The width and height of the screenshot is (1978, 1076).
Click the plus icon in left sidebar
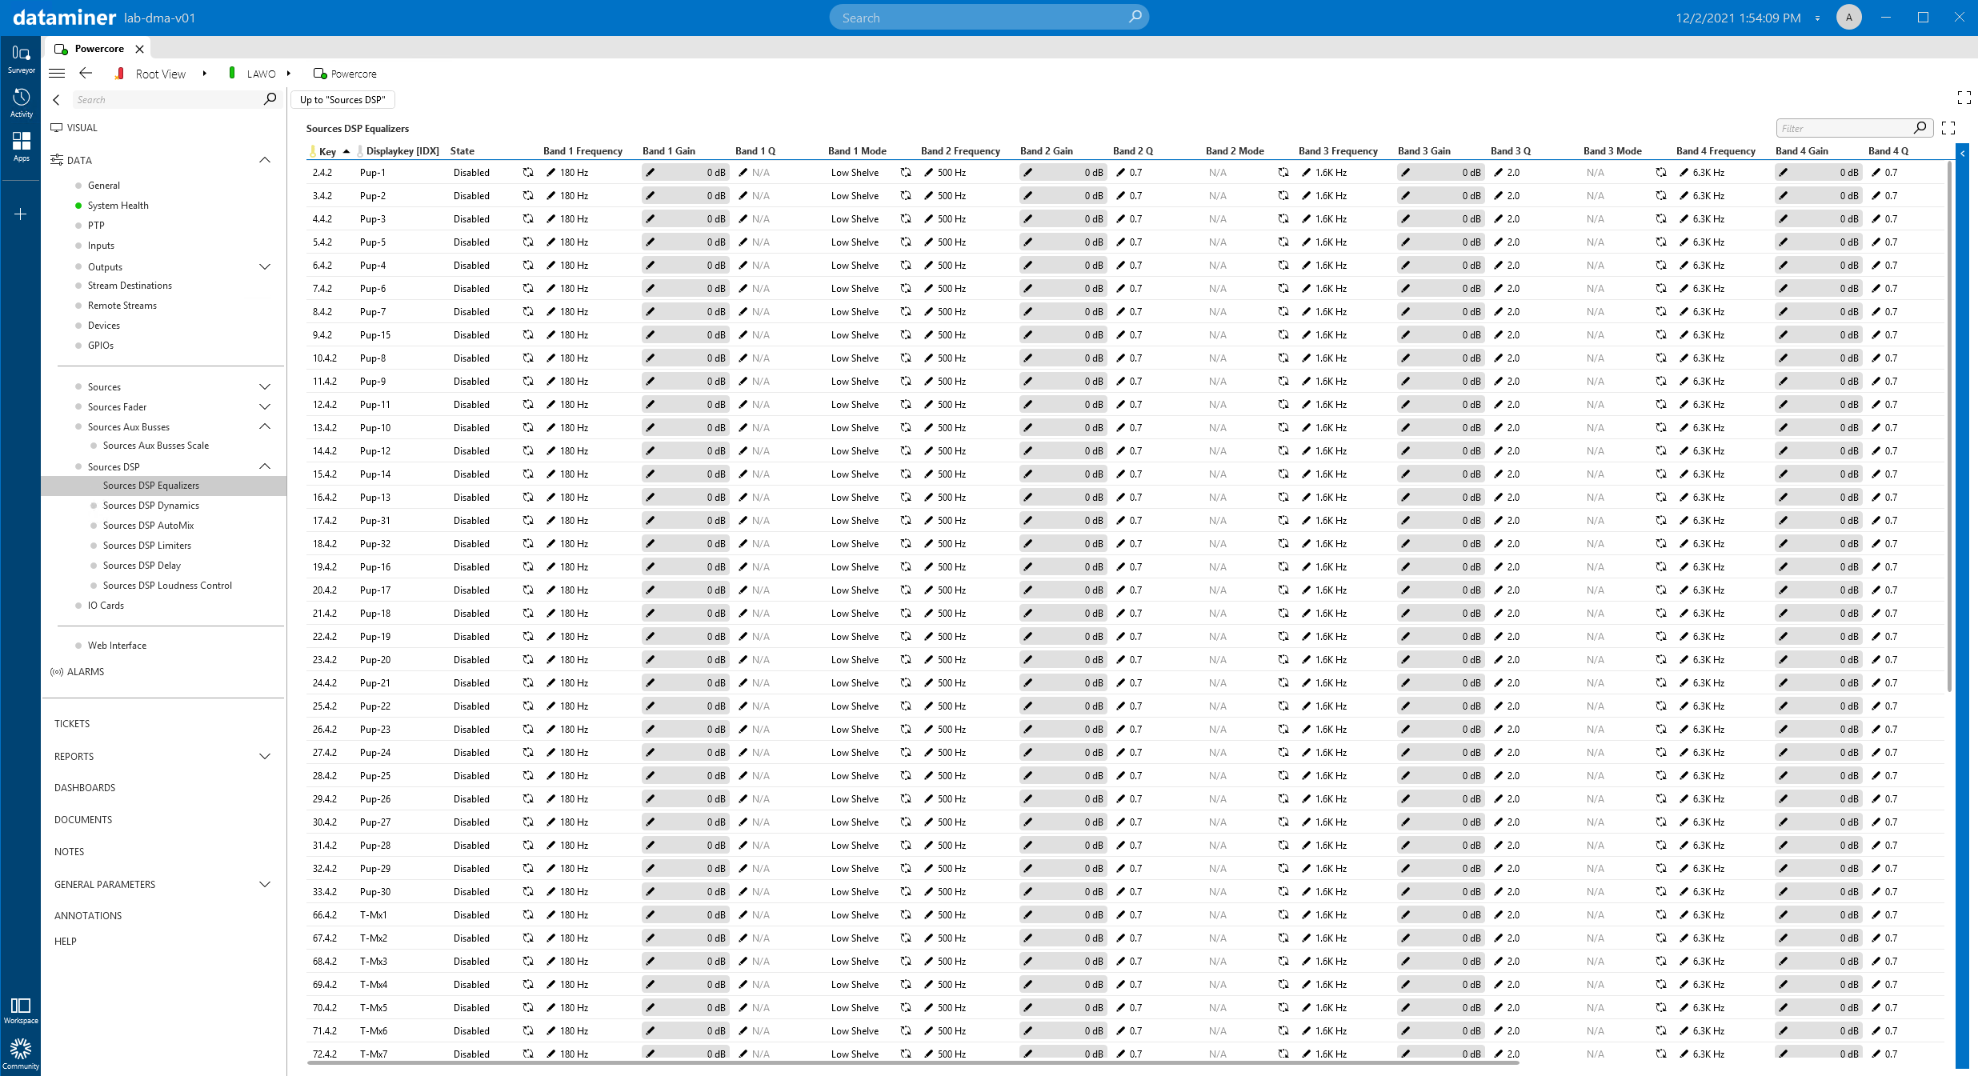[x=21, y=214]
